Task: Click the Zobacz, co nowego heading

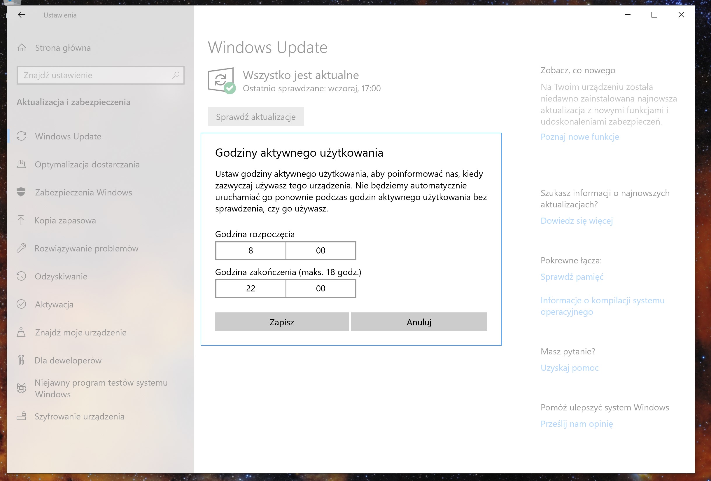Action: [x=578, y=70]
